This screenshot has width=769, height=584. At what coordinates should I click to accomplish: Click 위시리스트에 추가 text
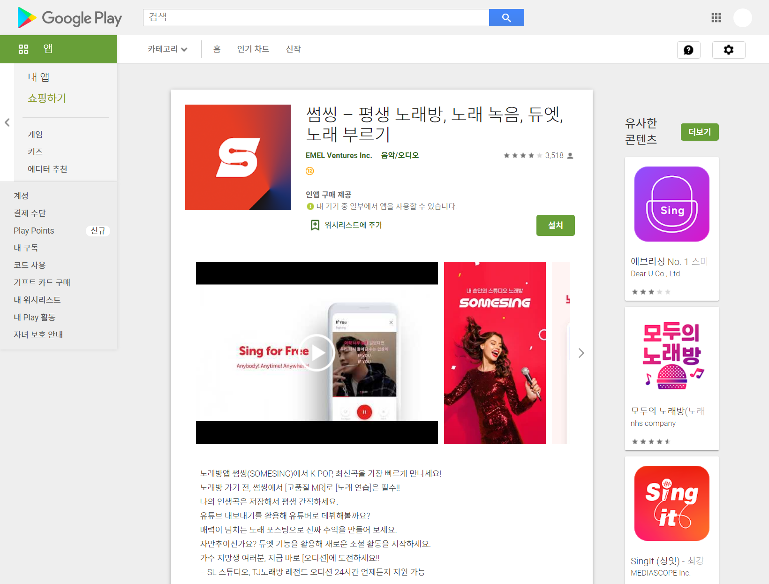pos(354,225)
